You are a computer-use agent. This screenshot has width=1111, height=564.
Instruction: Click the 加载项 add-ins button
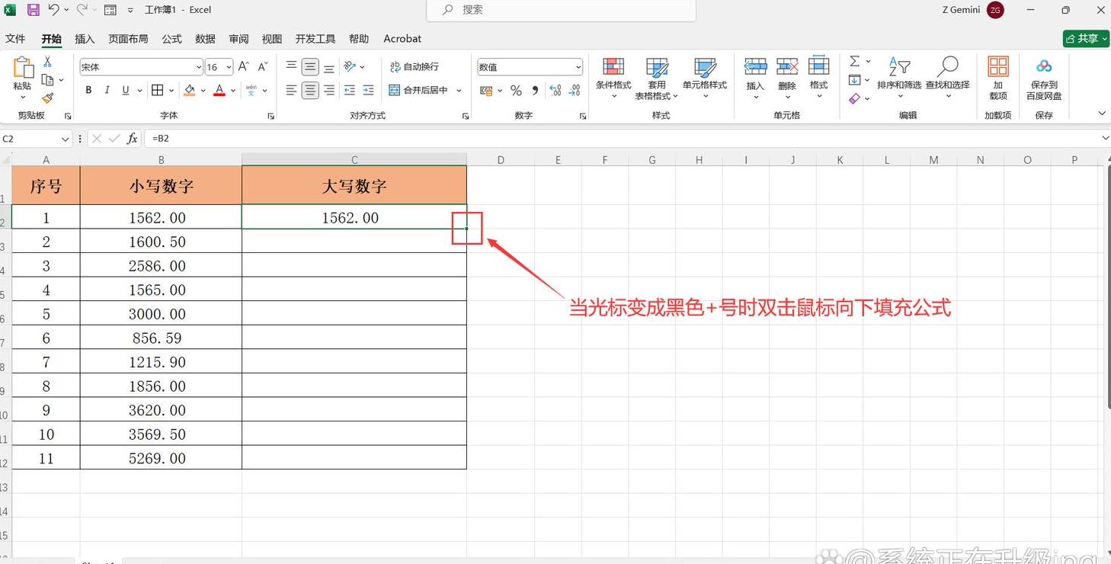pos(997,78)
